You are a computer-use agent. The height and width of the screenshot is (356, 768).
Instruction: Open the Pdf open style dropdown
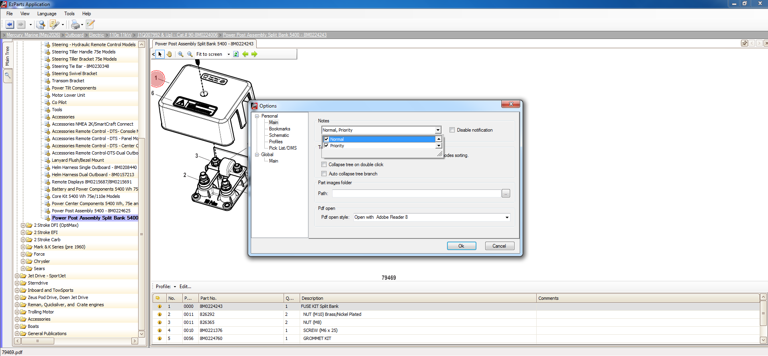click(x=507, y=217)
